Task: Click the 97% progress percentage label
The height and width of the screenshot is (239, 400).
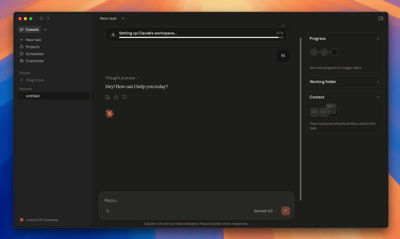Action: pos(280,33)
